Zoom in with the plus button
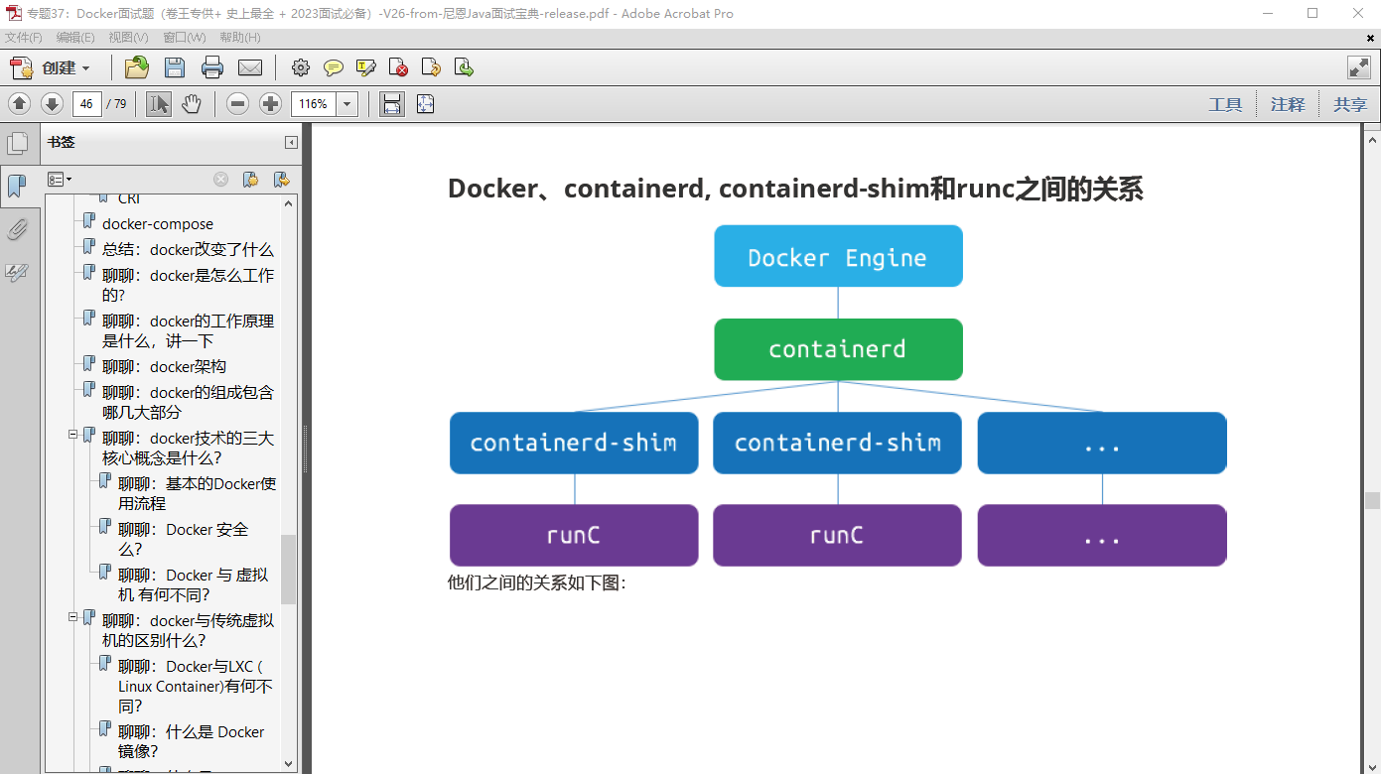 coord(270,103)
